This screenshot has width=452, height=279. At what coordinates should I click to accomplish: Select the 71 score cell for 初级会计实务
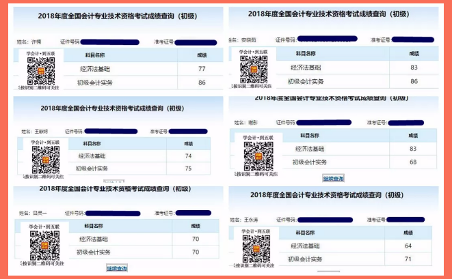(x=408, y=259)
